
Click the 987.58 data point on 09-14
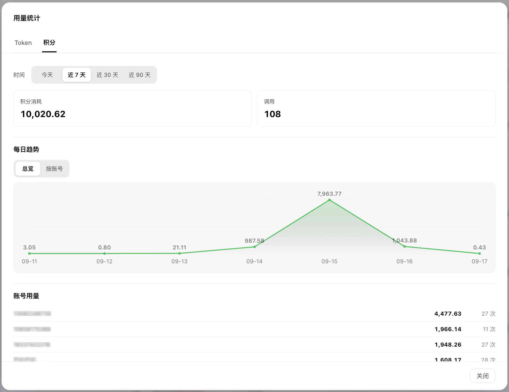(254, 247)
